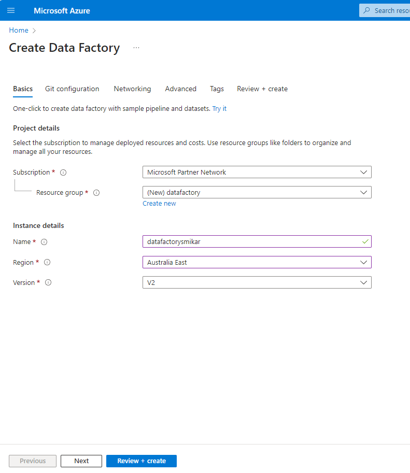Click Create new resource group link

click(159, 204)
